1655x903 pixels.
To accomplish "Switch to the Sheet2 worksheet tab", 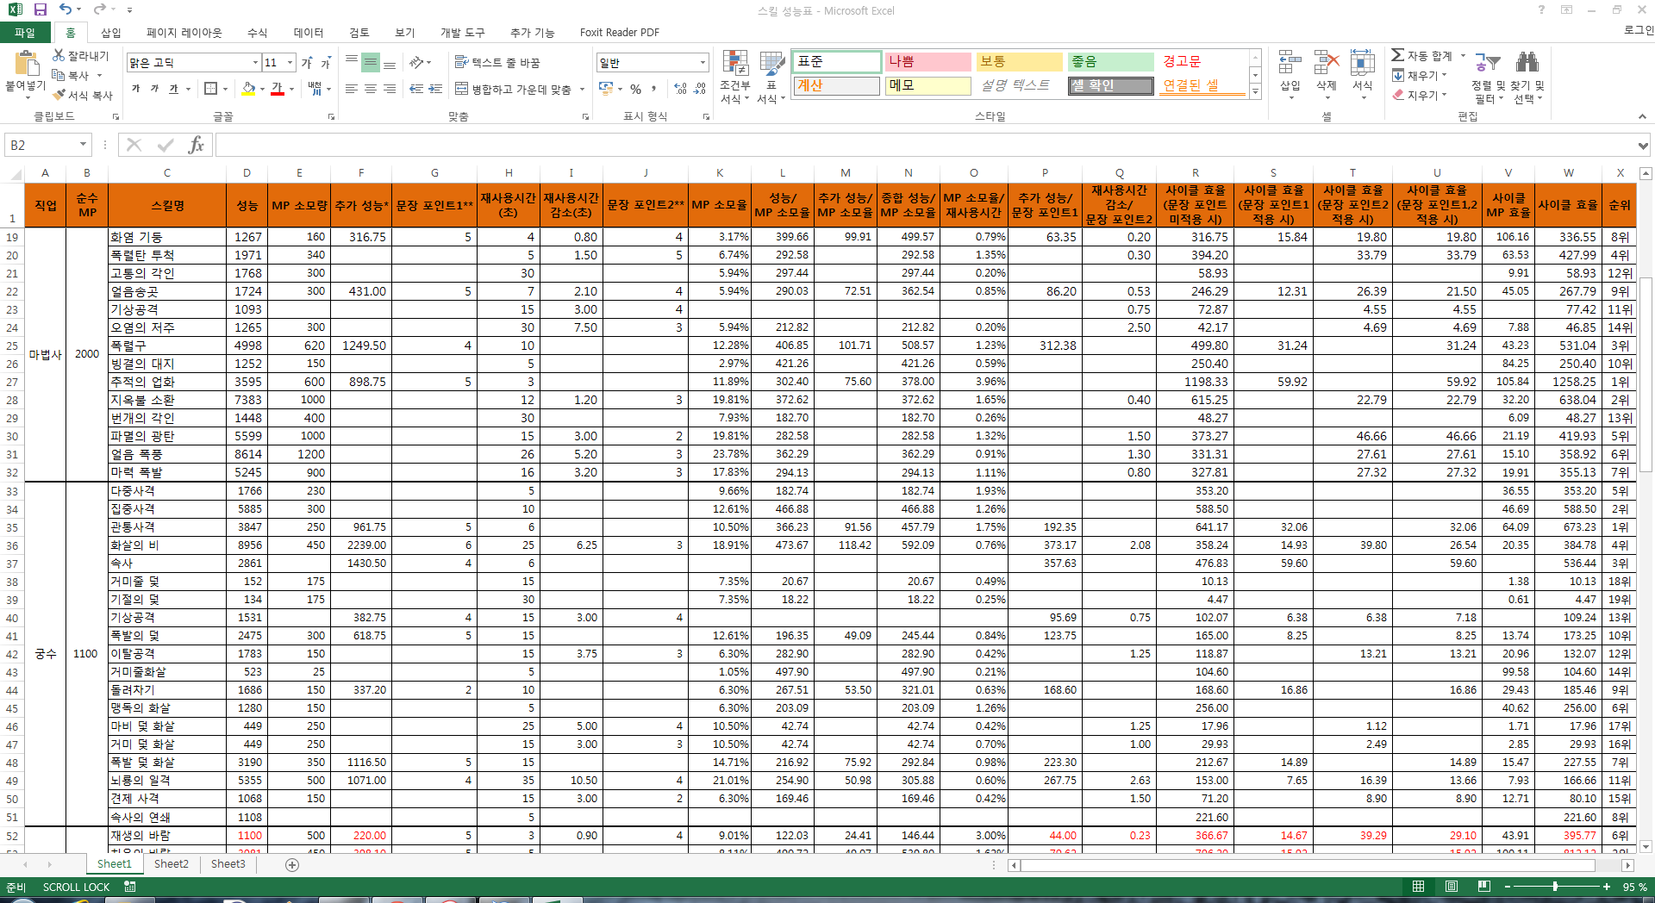I will coord(171,864).
